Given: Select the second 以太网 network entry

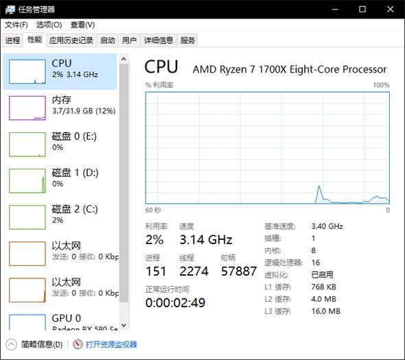Looking at the screenshot, I should (60, 289).
